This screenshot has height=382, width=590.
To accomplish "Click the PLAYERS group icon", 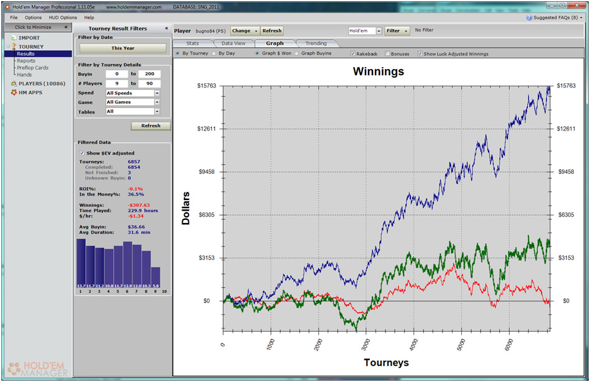I will 14,83.
